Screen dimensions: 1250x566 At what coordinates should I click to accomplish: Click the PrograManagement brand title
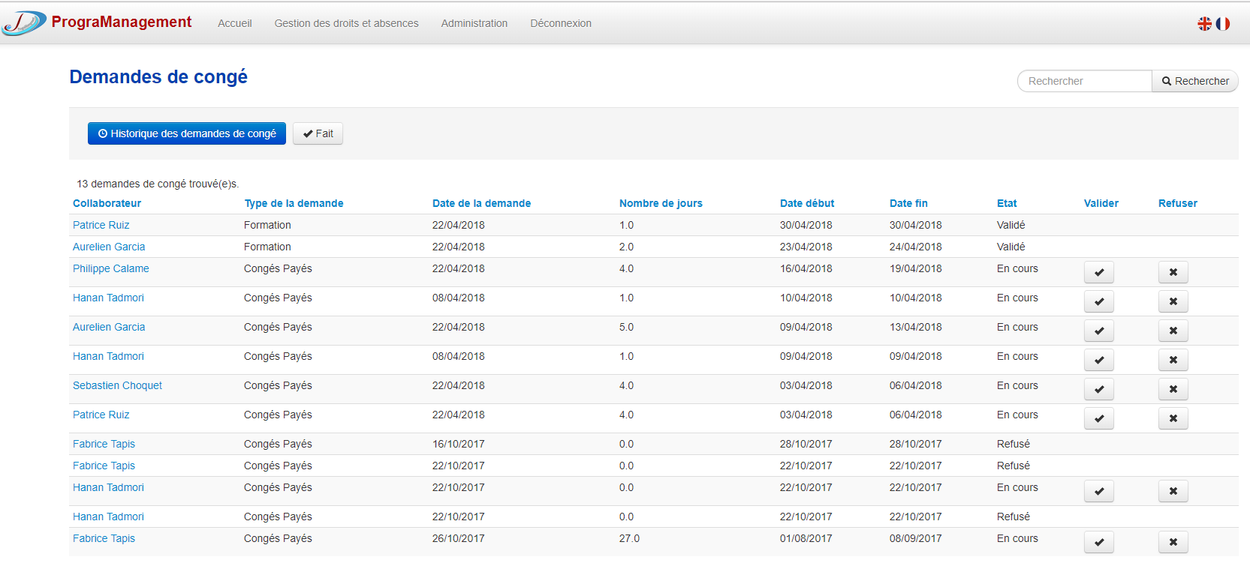click(x=122, y=22)
